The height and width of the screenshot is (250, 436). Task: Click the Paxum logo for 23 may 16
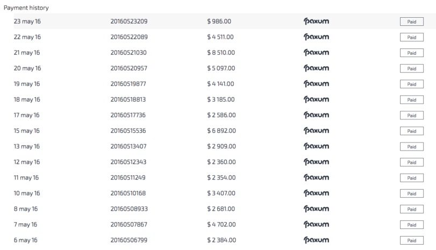point(316,22)
